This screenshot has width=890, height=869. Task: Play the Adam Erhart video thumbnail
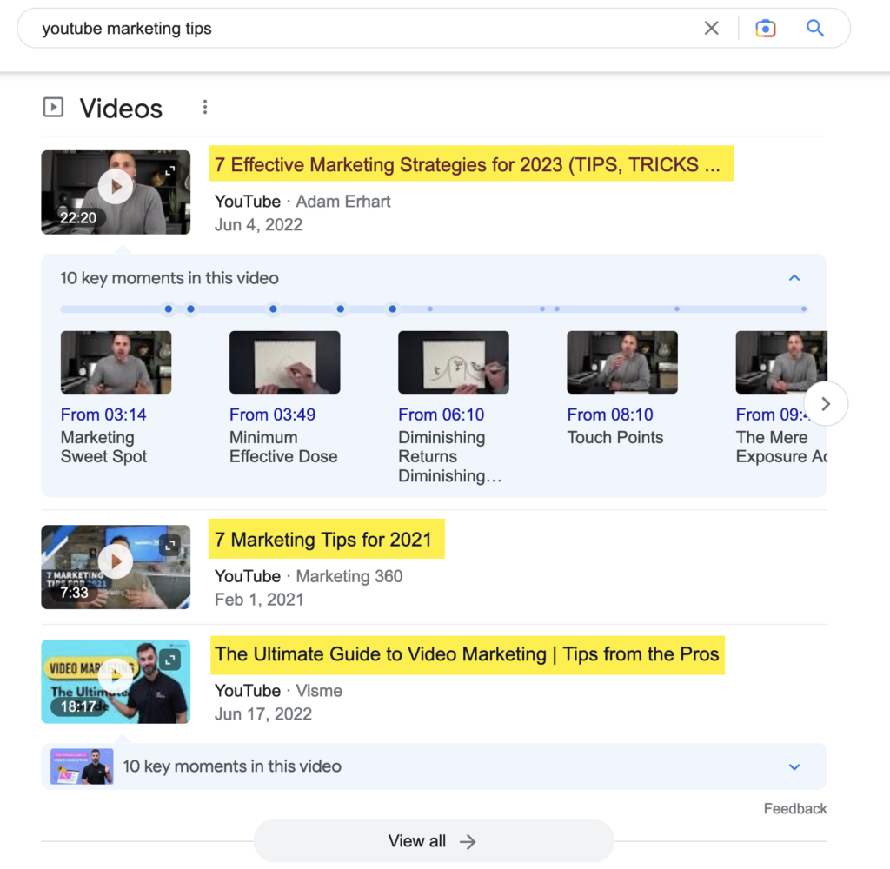(115, 186)
